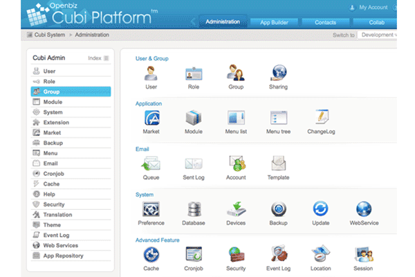
Task: Open the Security firewall icon in Advanced Feature
Action: (237, 254)
